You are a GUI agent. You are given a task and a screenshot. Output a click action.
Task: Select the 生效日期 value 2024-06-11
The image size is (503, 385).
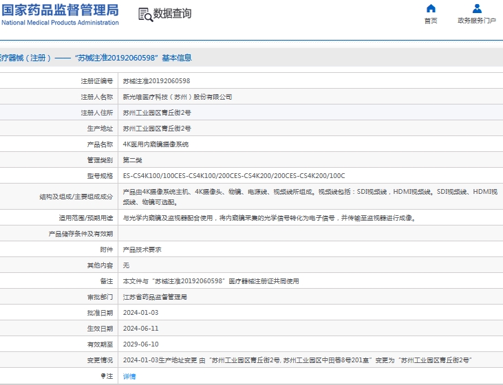(141, 328)
